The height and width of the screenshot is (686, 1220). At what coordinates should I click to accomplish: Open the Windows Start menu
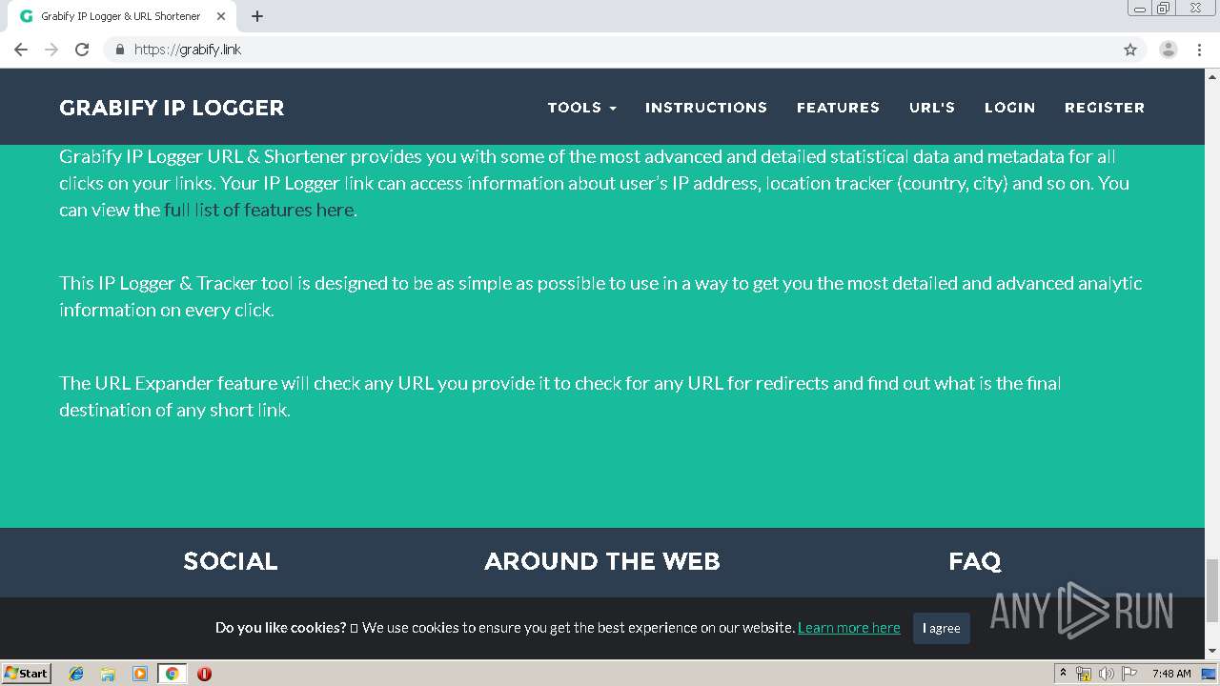[27, 674]
